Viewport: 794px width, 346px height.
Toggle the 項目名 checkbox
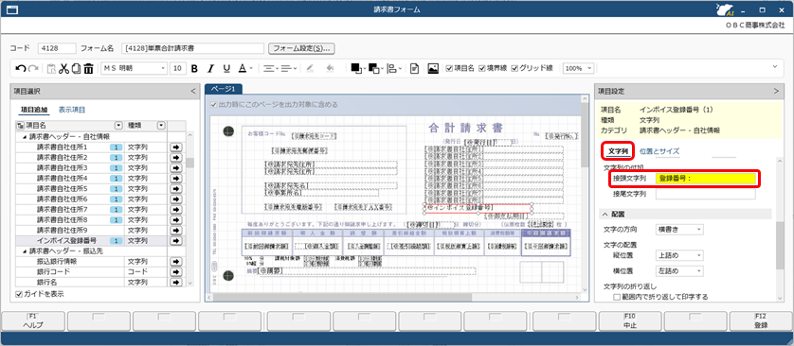point(449,68)
